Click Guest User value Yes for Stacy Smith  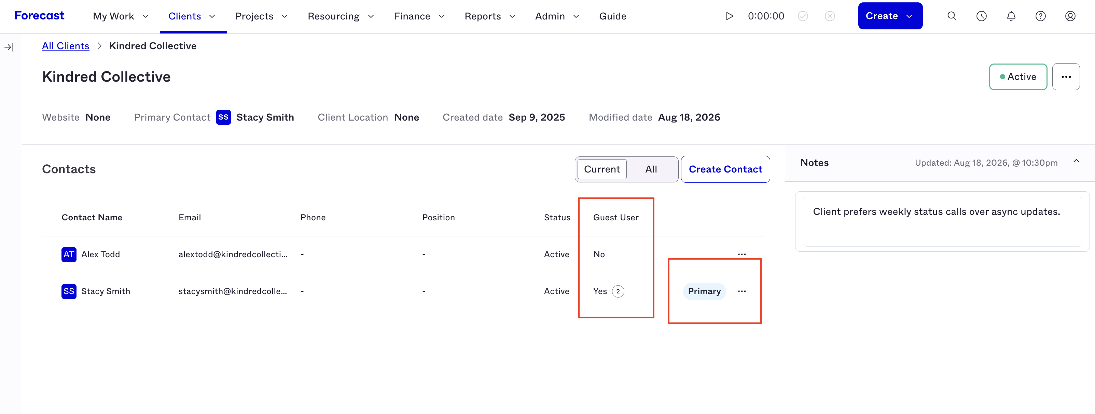tap(600, 291)
